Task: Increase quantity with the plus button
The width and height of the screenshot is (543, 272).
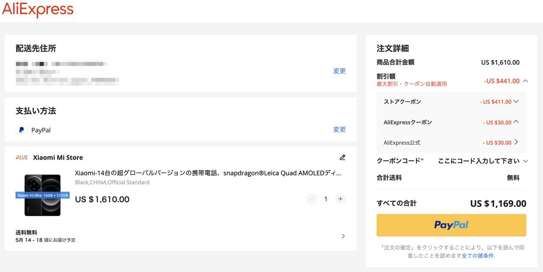Action: click(340, 199)
